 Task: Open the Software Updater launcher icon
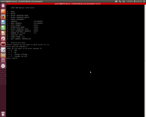pos(3,55)
